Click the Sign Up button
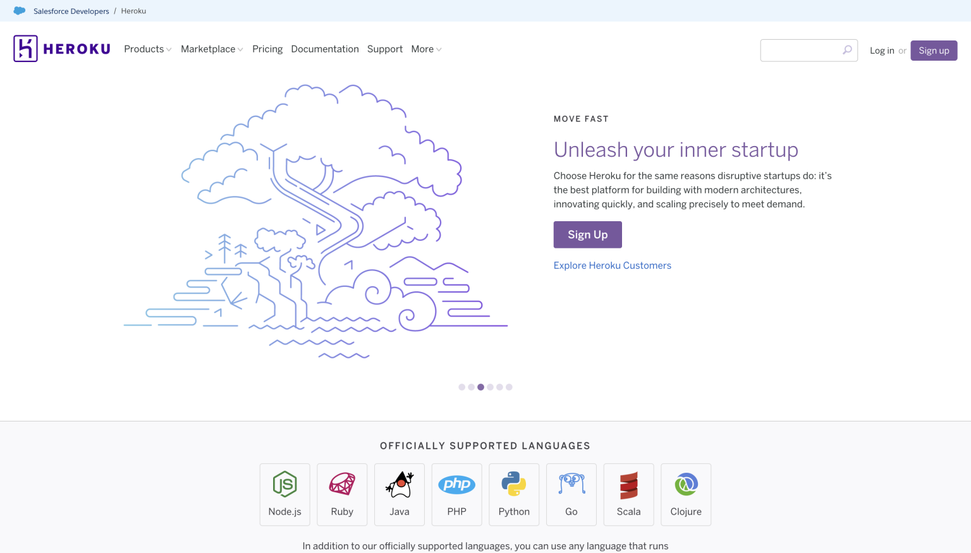Viewport: 971px width, 553px height. click(587, 234)
